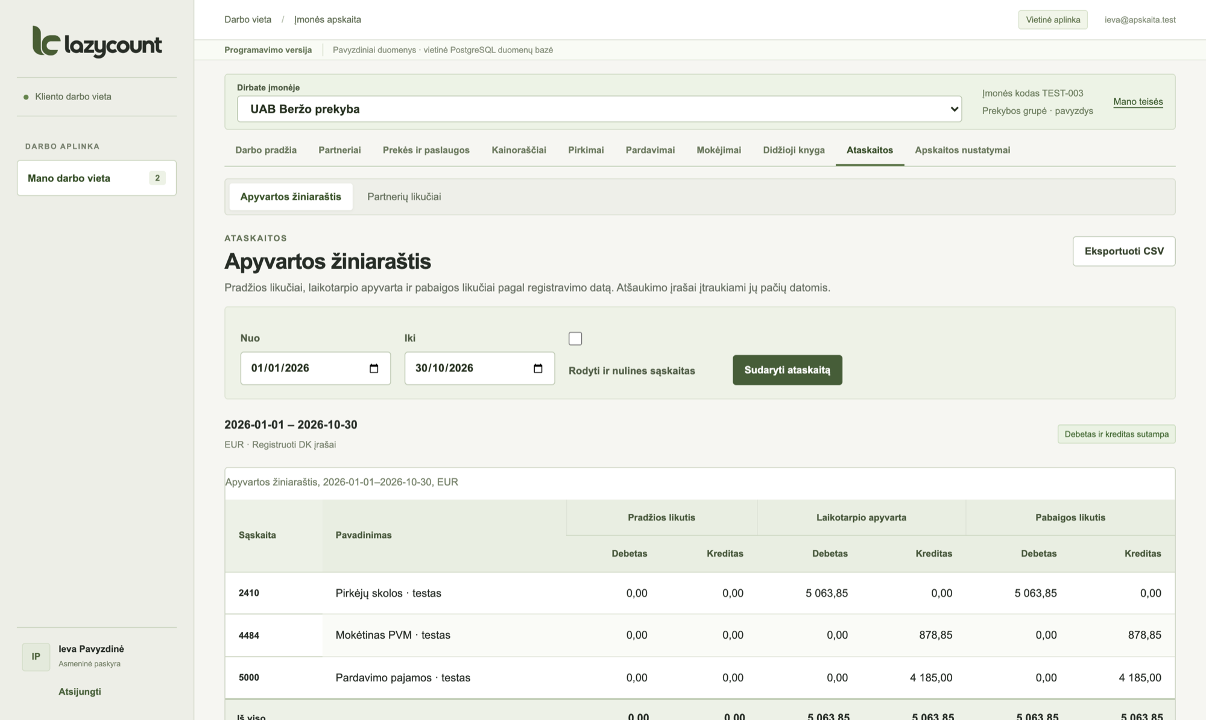Click Pardavimo pajamos · testas row name
The width and height of the screenshot is (1206, 720).
coord(403,678)
